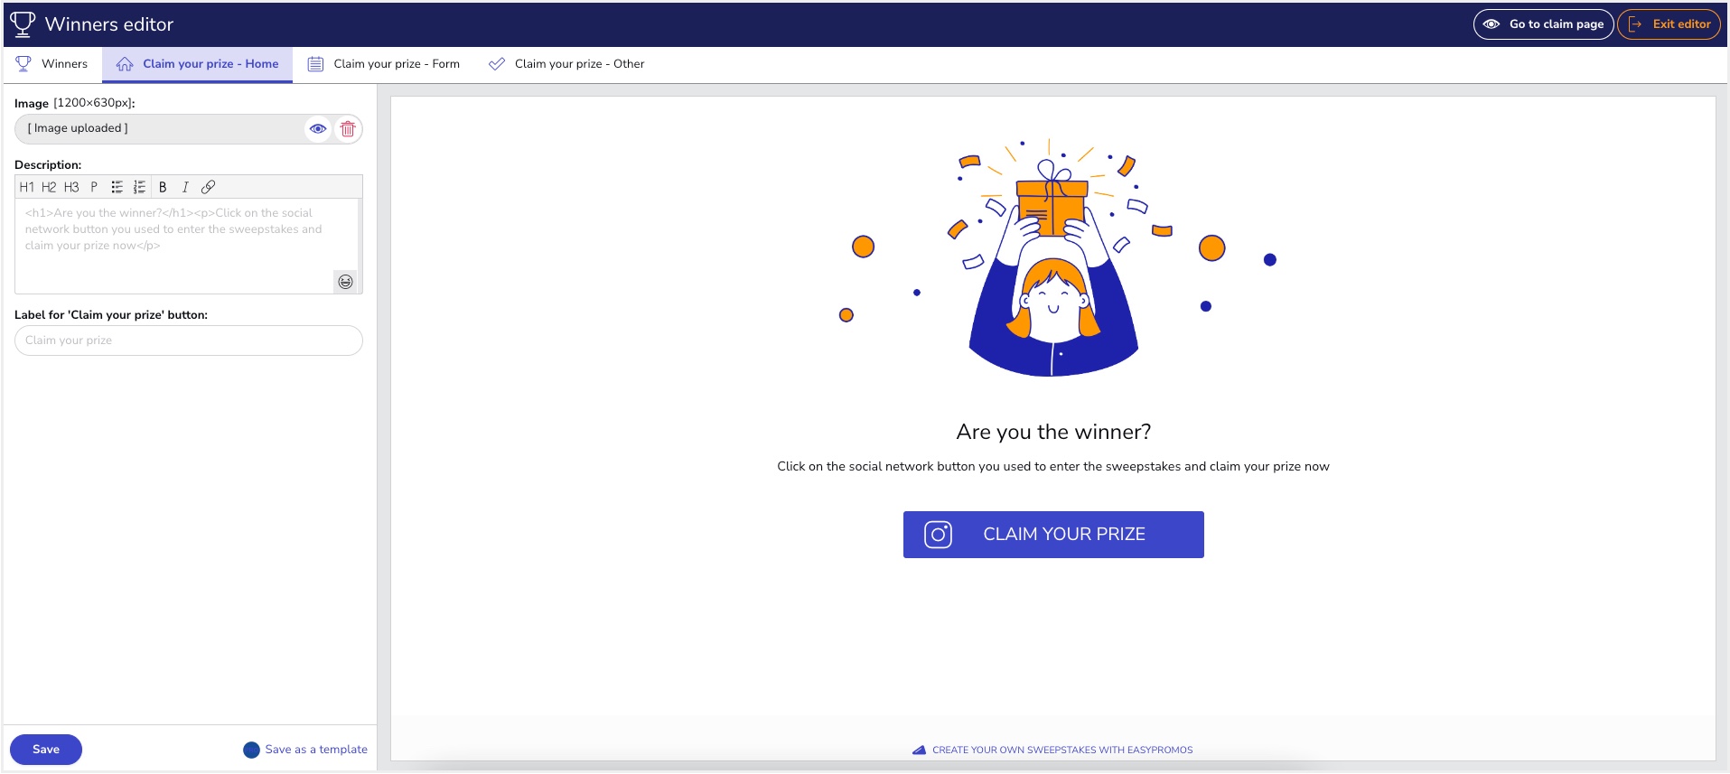Open the Claim your prize - Other tab
This screenshot has width=1730, height=774.
566,64
